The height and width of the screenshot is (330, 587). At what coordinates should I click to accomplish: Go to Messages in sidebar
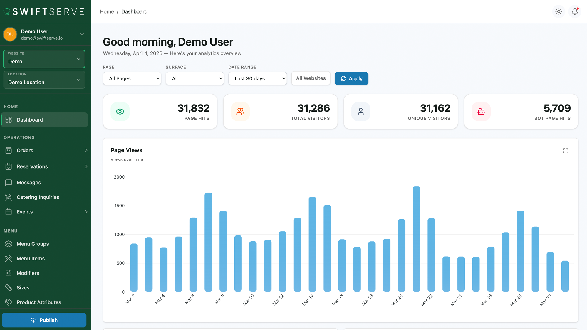coord(29,183)
